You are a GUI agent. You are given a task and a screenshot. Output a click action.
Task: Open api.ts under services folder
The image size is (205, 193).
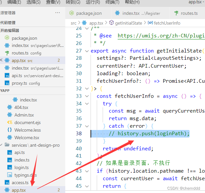32,153
